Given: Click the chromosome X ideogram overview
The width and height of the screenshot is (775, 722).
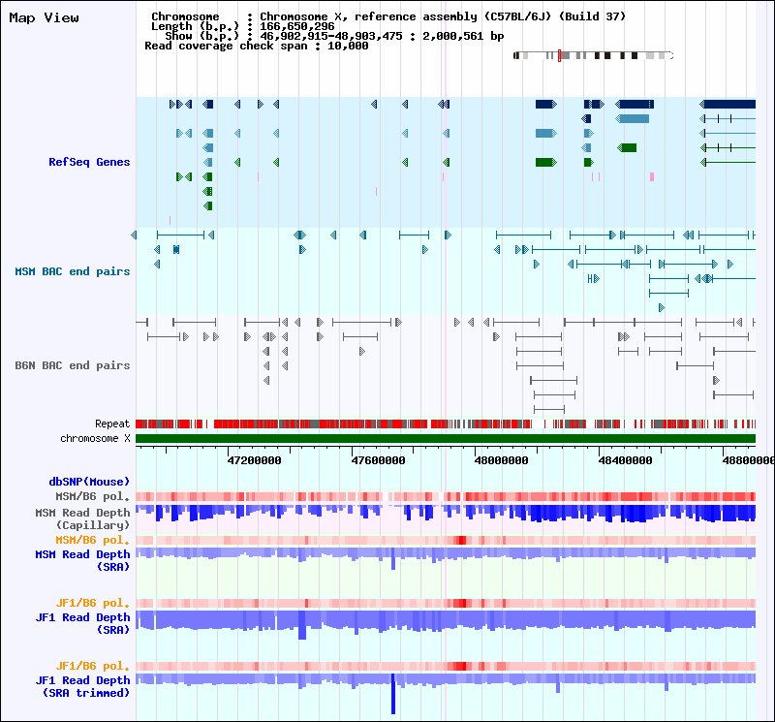Looking at the screenshot, I should point(593,55).
